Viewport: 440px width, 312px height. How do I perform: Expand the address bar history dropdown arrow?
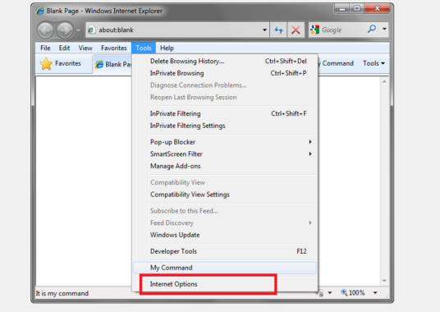[x=264, y=30]
